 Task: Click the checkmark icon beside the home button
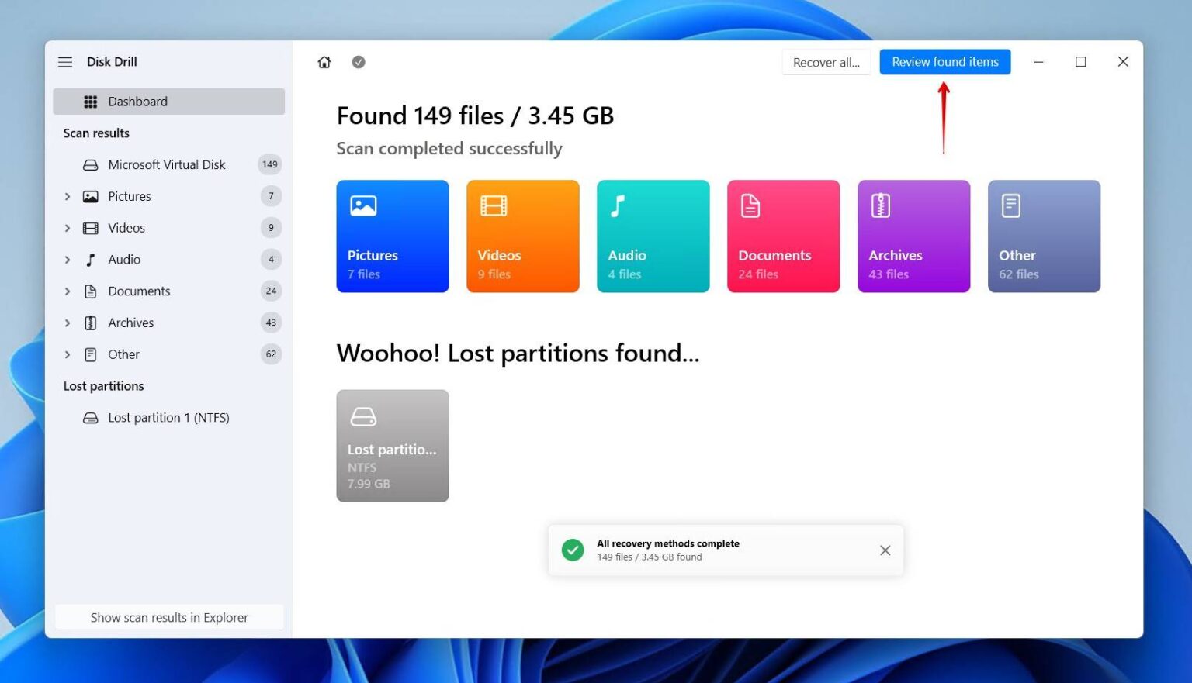(359, 62)
